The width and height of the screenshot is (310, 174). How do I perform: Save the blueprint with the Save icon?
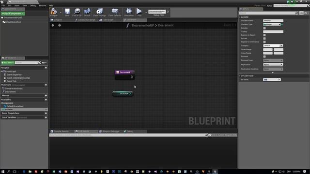click(x=67, y=12)
